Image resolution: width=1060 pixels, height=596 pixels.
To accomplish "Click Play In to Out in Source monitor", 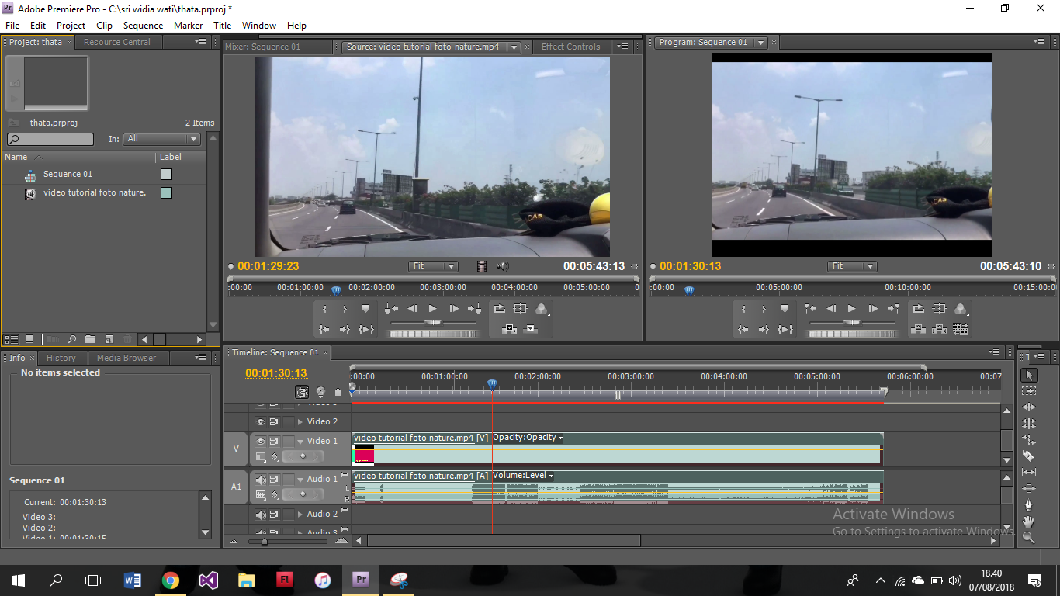I will click(365, 329).
